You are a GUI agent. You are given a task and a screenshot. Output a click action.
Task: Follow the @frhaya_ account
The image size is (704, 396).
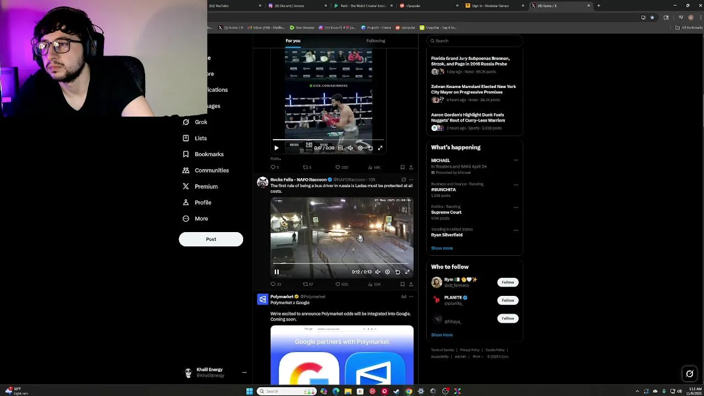(508, 318)
